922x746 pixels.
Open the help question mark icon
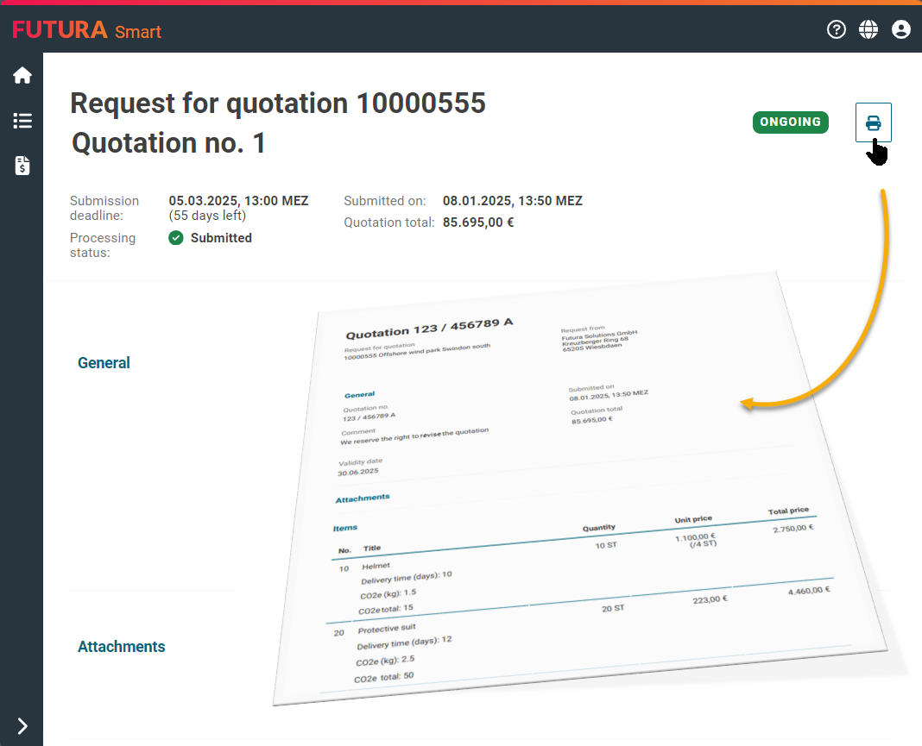click(836, 30)
